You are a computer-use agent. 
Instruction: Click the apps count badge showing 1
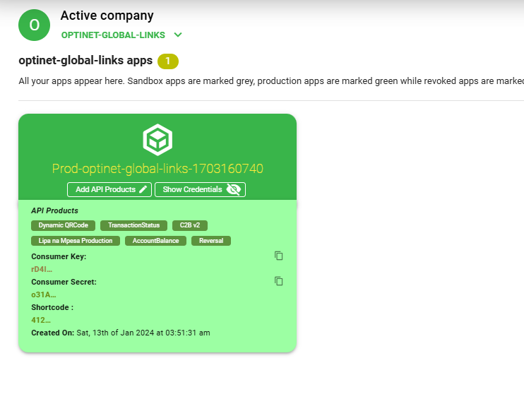[168, 61]
